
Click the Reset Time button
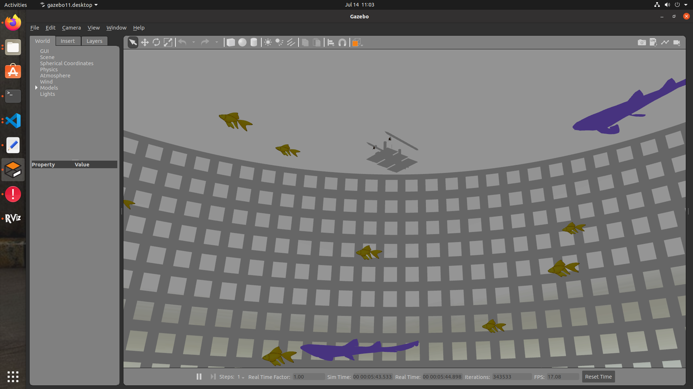click(x=598, y=376)
